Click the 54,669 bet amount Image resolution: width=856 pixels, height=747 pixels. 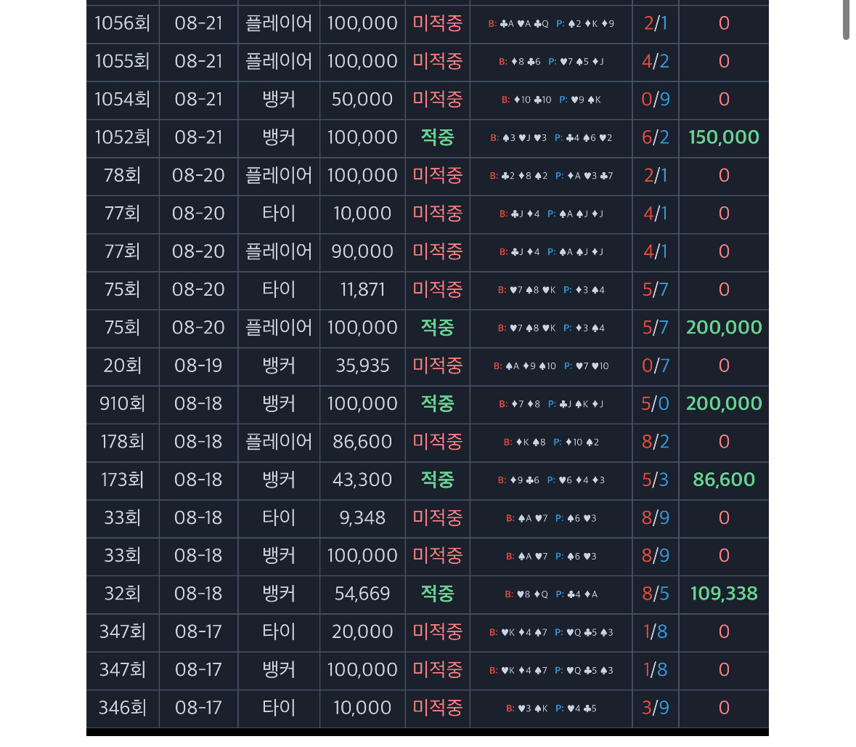(x=362, y=594)
